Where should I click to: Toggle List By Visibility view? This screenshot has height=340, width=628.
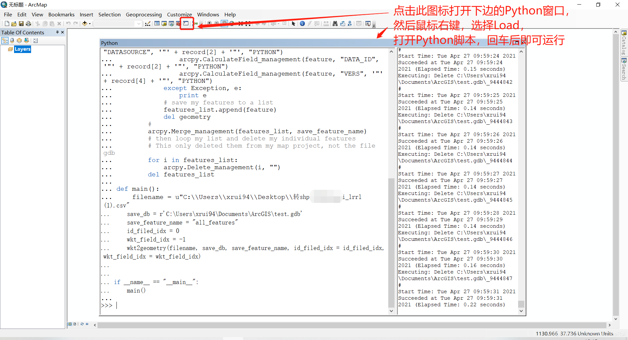click(x=19, y=41)
